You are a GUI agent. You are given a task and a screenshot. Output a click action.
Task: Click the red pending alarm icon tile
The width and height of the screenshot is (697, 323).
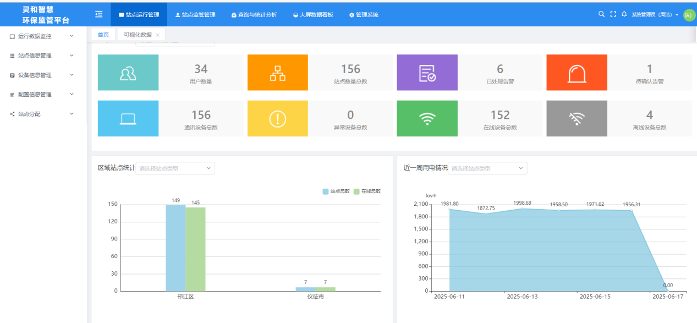[x=577, y=73]
